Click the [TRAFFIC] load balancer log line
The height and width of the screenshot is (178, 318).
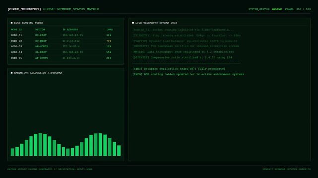[x=185, y=41]
